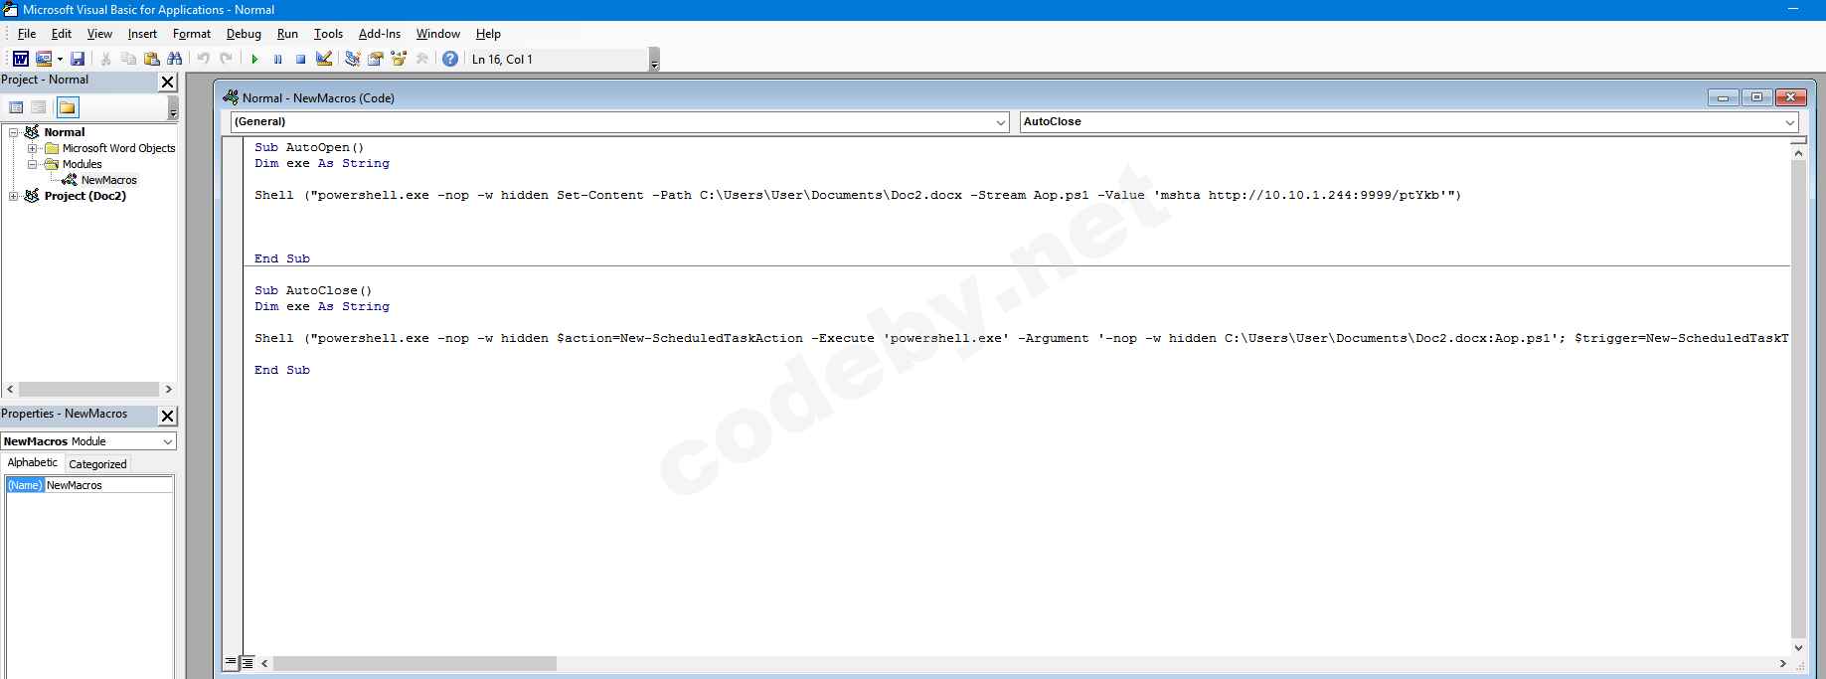Viewport: 1826px width, 679px height.
Task: Open the View menu
Action: coord(99,34)
